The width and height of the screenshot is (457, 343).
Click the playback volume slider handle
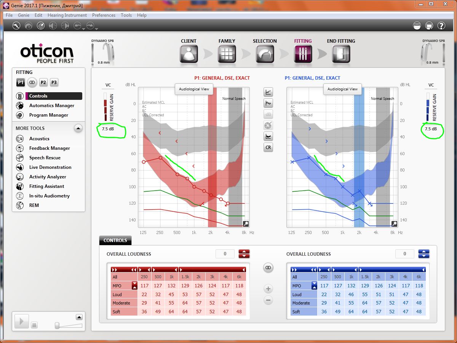pos(57,325)
